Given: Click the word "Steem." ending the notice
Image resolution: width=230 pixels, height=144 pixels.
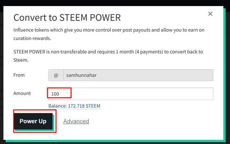Looking at the screenshot, I should pyautogui.click(x=20, y=60).
